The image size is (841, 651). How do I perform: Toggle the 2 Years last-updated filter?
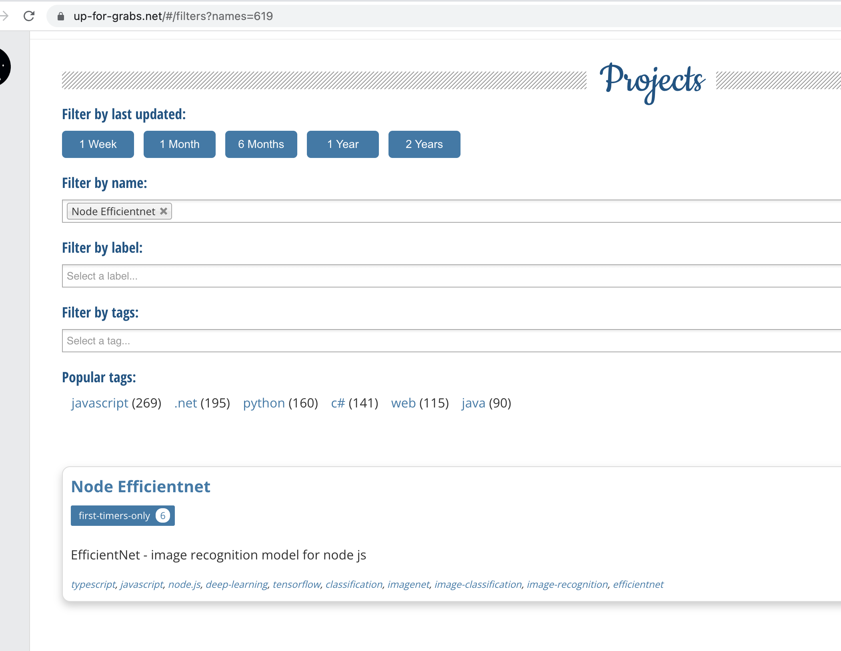(x=424, y=144)
